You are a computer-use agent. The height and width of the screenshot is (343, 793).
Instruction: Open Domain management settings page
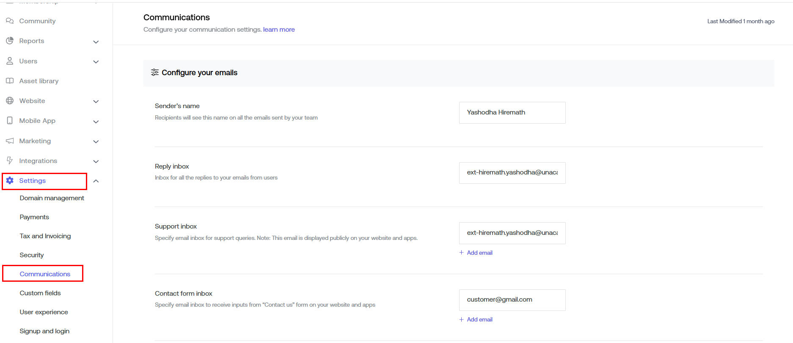[52, 198]
